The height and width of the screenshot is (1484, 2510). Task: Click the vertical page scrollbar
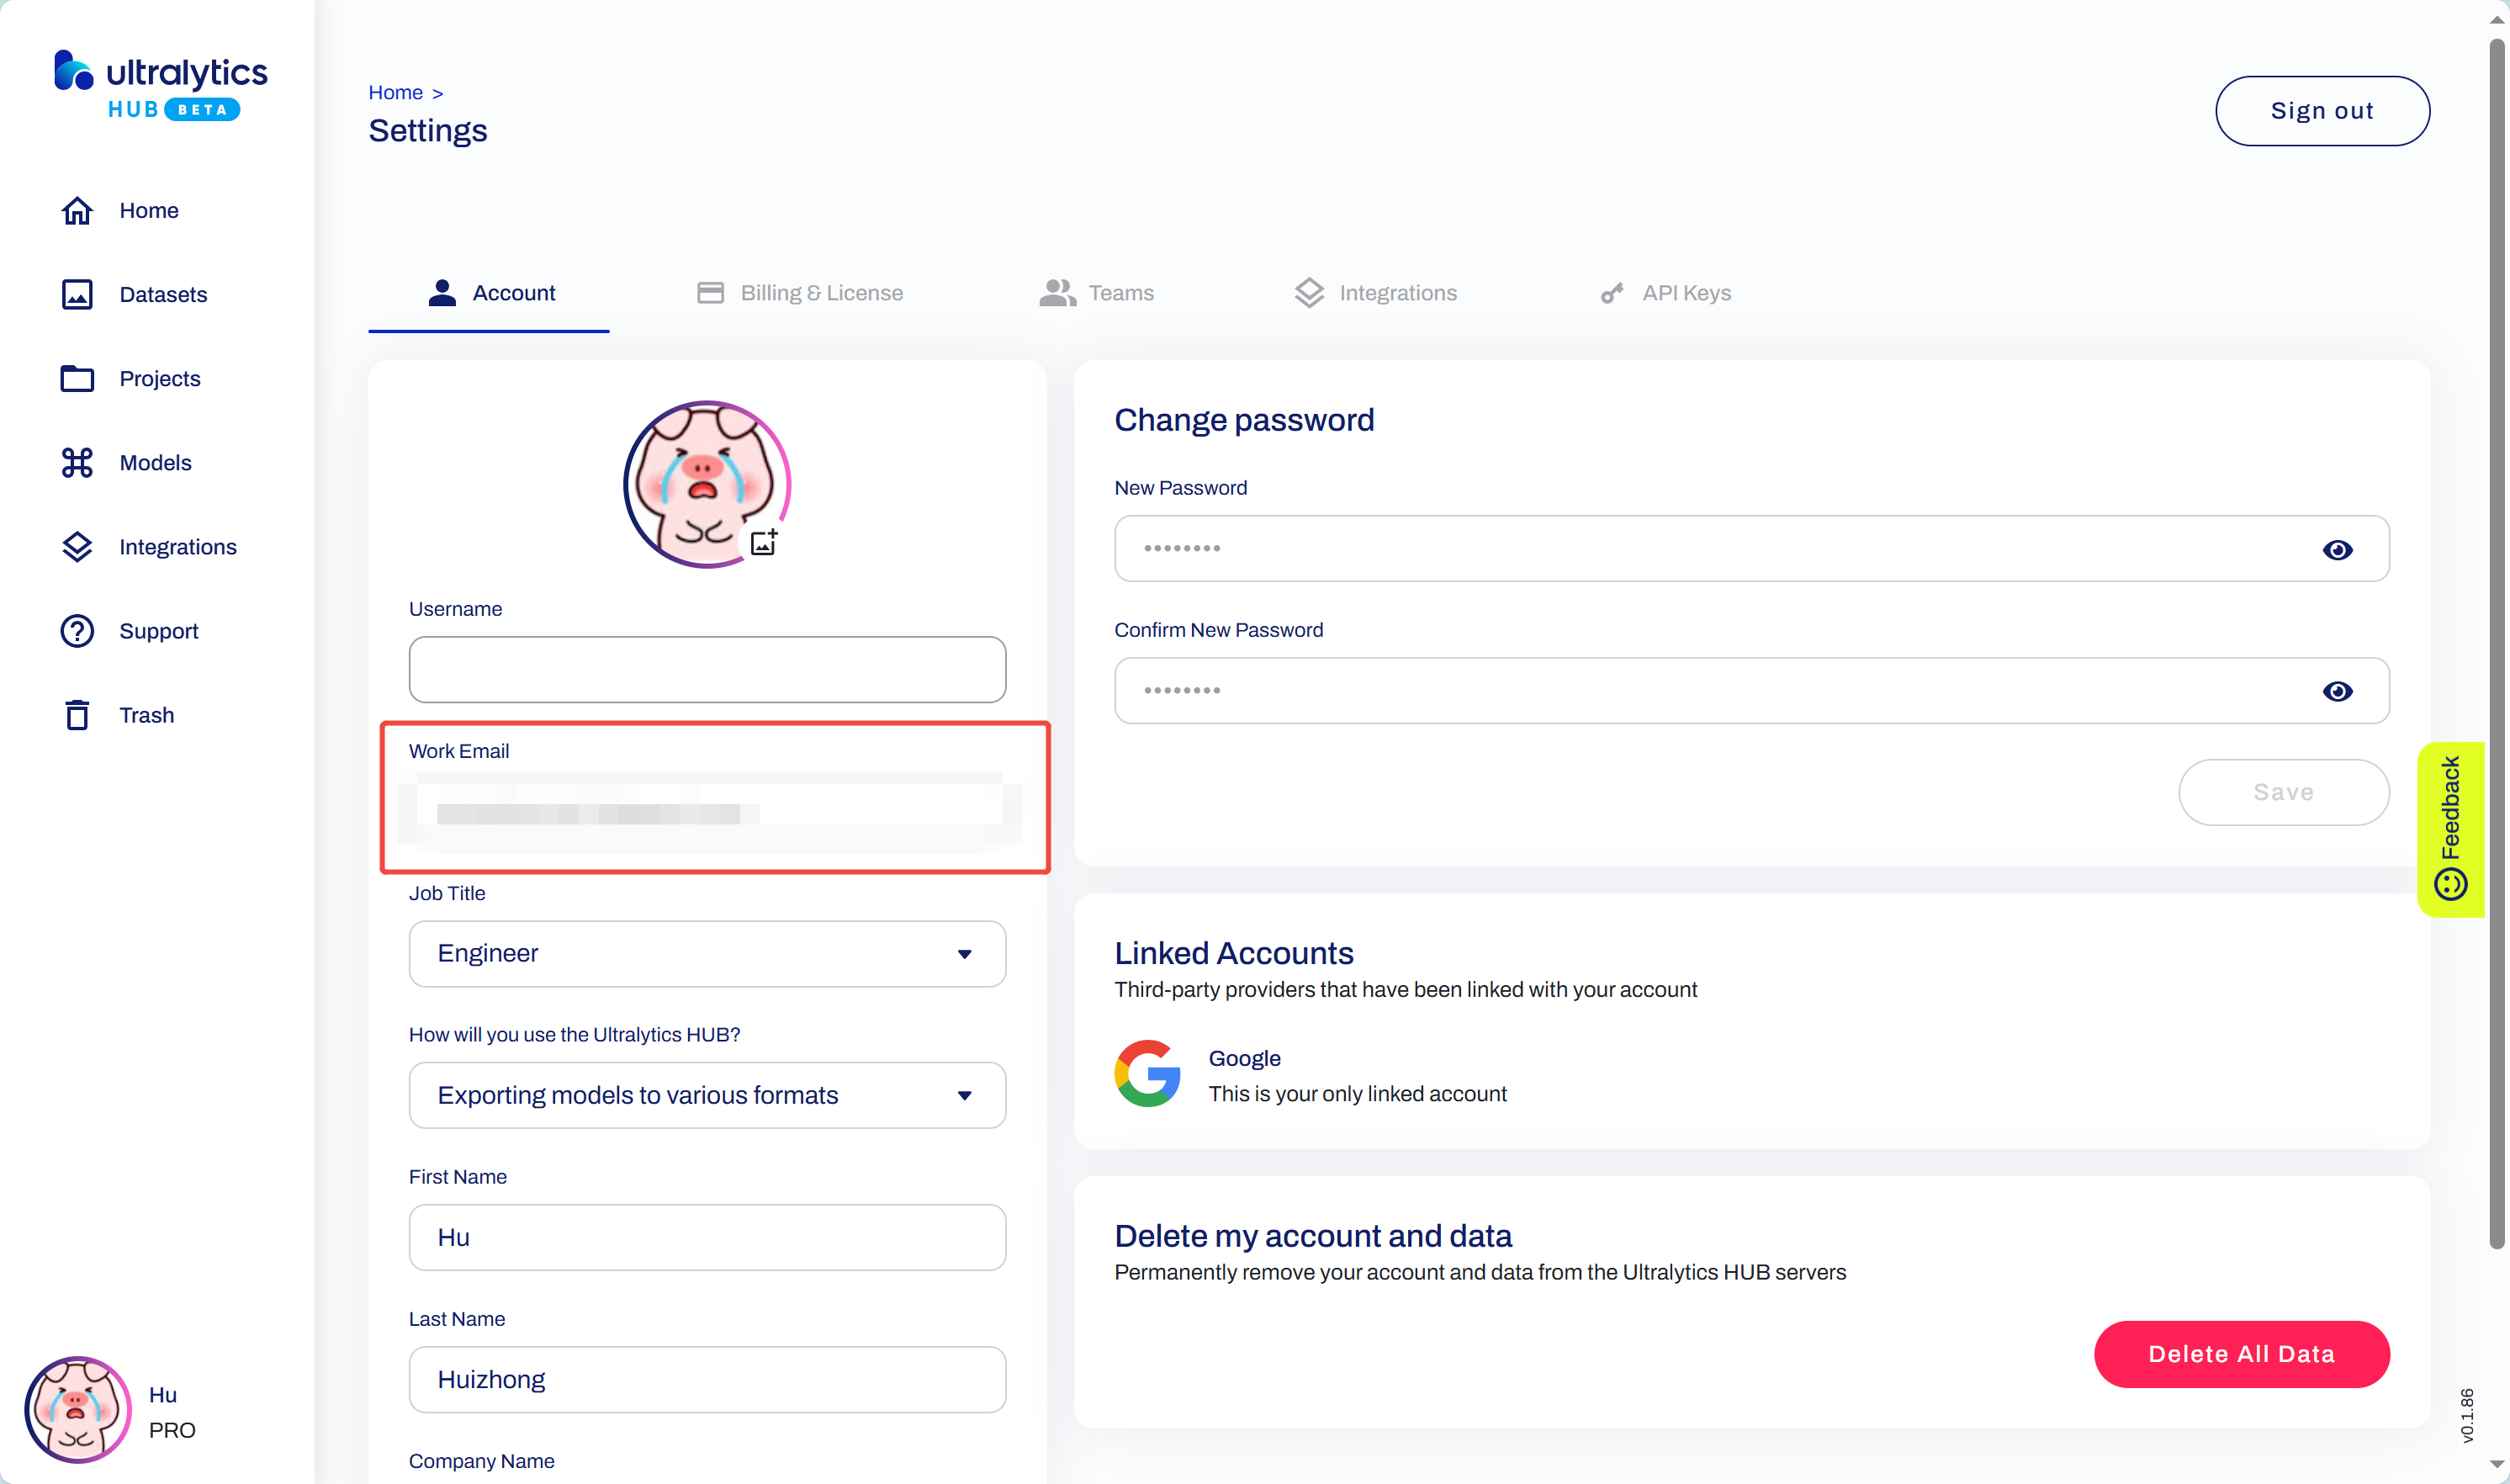click(2496, 640)
